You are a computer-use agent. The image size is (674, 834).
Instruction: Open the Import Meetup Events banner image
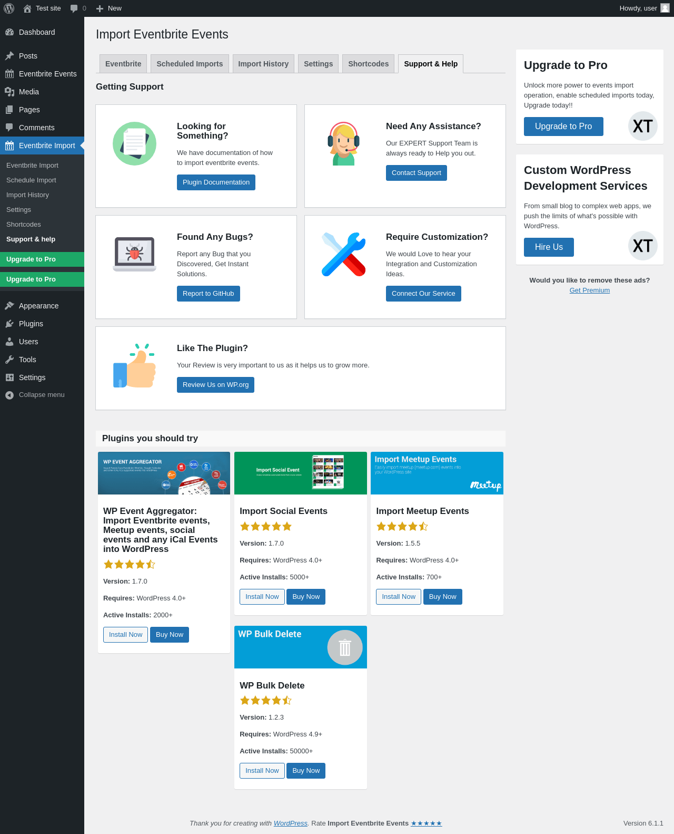(x=437, y=473)
